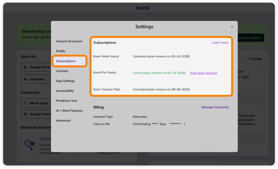Click Stop auto-renewal for Kami Pro Yearly
Viewport: 278px width, 169px height.
pos(203,73)
